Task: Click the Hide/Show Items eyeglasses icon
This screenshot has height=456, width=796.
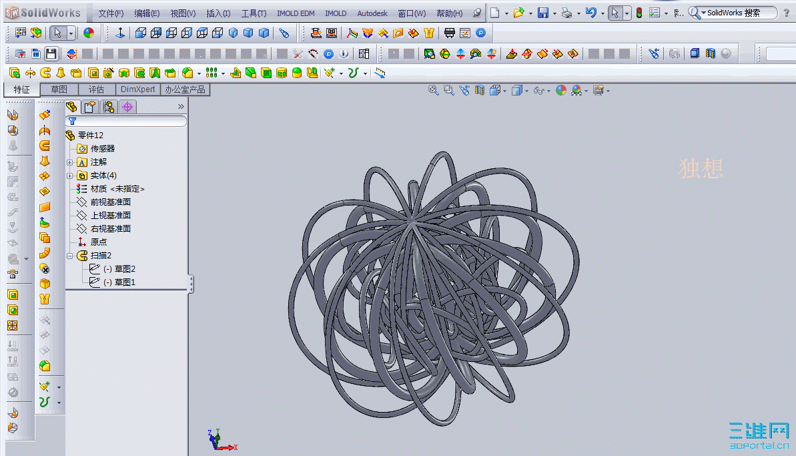Action: click(x=538, y=89)
